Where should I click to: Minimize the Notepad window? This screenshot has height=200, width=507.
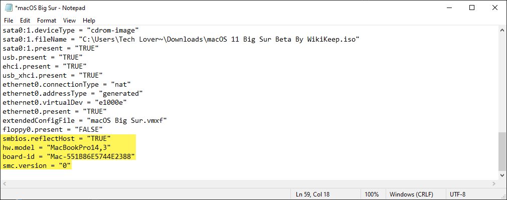coord(449,8)
